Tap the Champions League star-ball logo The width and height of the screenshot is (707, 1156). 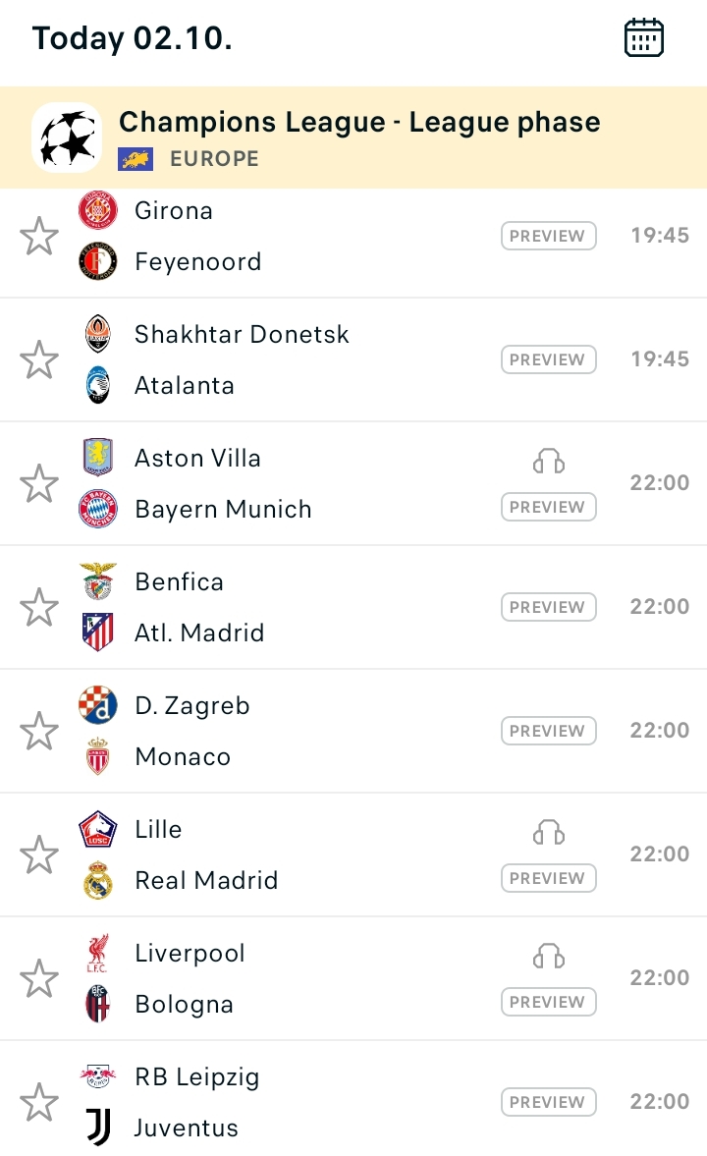point(67,138)
